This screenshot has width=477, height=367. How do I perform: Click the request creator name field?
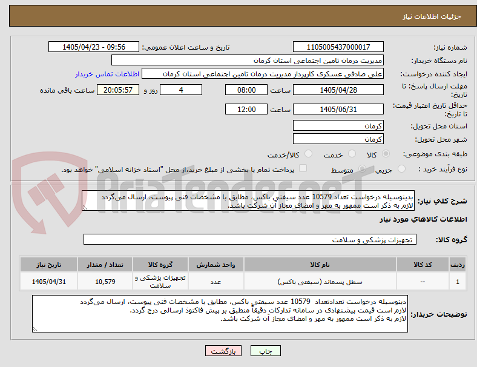pyautogui.click(x=263, y=74)
